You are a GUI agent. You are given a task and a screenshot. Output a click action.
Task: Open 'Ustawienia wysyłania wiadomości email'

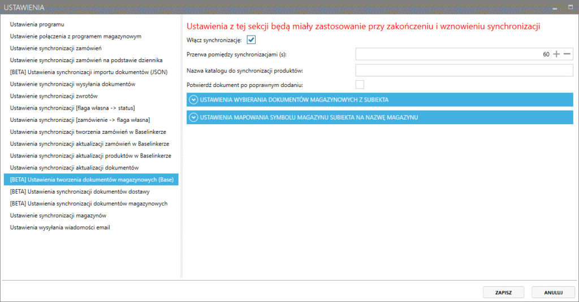click(x=60, y=227)
